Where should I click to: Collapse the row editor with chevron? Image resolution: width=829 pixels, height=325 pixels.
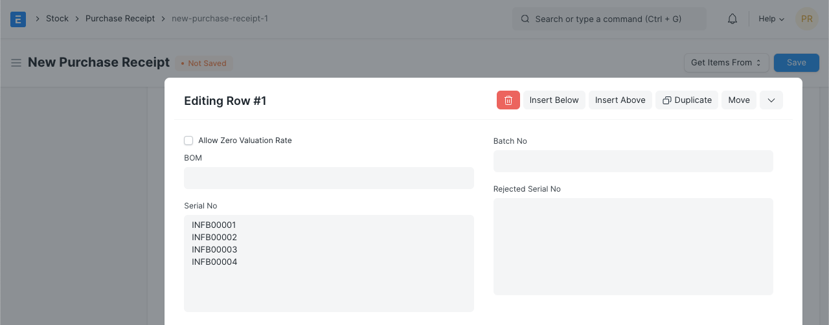tap(771, 100)
